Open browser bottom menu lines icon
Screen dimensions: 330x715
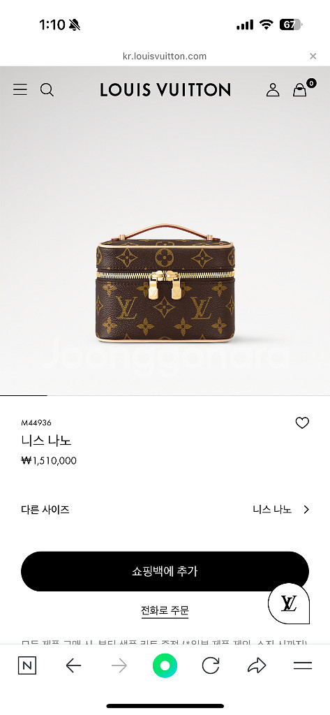coord(303,665)
